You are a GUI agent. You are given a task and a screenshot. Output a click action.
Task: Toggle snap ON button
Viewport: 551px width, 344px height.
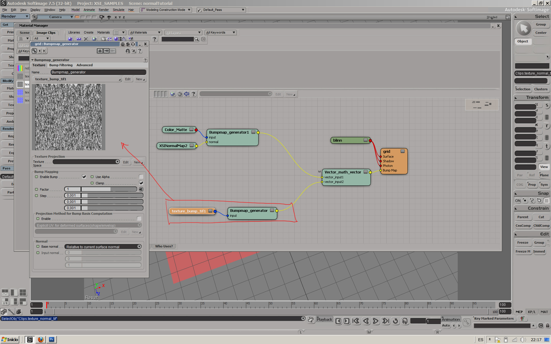518,201
